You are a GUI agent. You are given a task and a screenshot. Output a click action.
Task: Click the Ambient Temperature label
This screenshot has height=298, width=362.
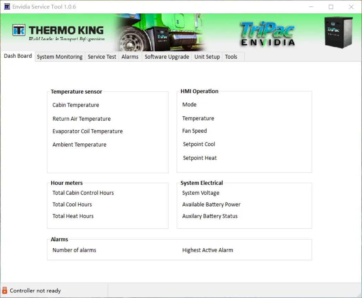pyautogui.click(x=79, y=145)
